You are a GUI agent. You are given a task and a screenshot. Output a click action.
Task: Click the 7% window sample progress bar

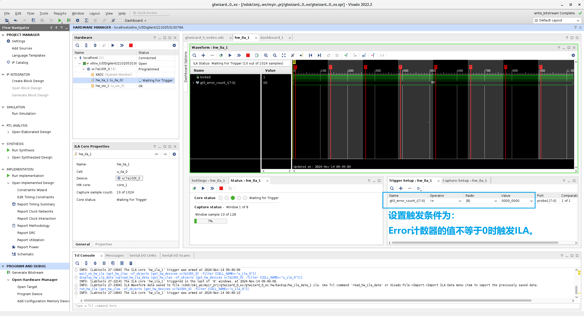[x=210, y=221]
